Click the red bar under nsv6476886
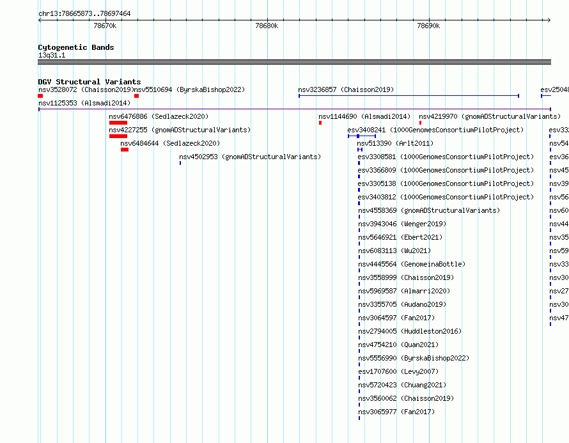Viewport: 569px width, 443px height. (x=118, y=123)
